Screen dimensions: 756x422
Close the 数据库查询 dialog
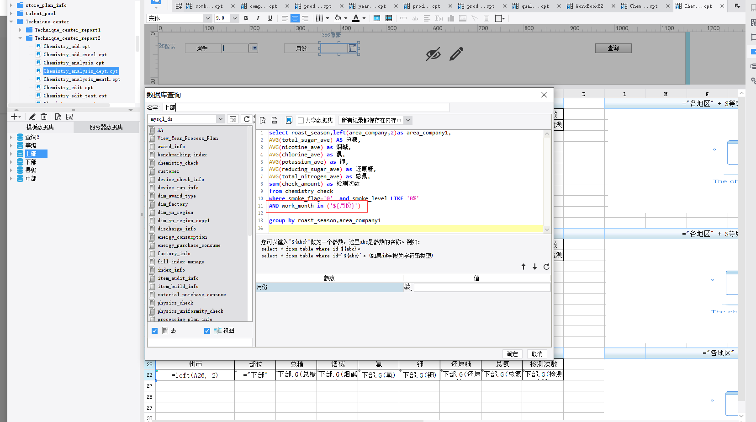(x=544, y=95)
